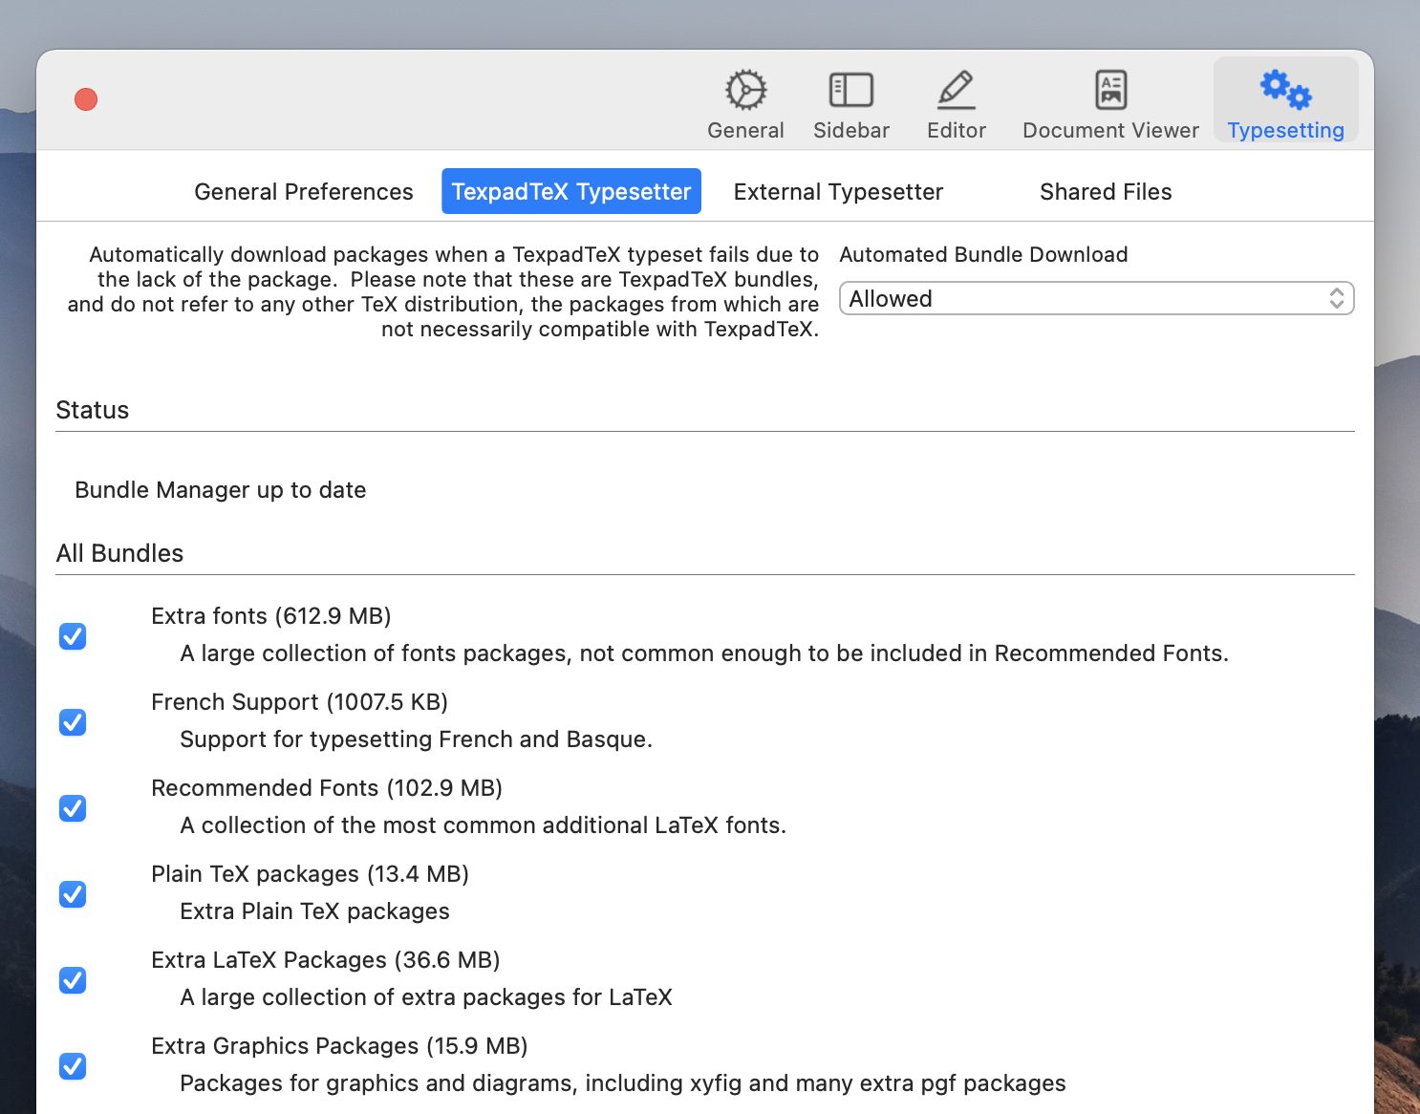Click the 'Extra fonts (612.9 MB)' title
Image resolution: width=1420 pixels, height=1114 pixels.
(271, 616)
